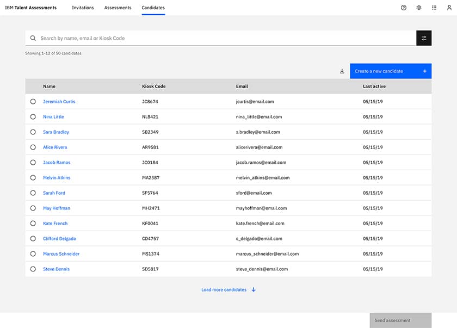Select the radio button for Jeremiah Curtis
The height and width of the screenshot is (328, 457).
tap(32, 101)
